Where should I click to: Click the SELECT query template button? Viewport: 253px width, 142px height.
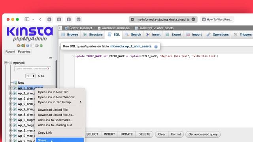(x=92, y=134)
